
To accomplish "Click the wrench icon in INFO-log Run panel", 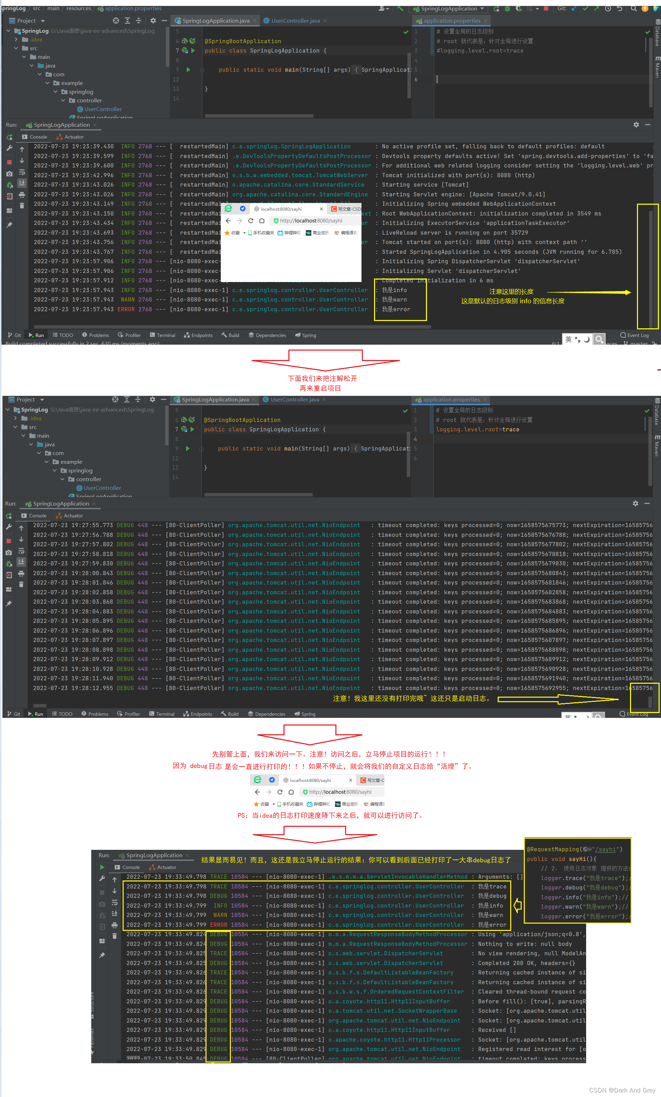I will [9, 148].
